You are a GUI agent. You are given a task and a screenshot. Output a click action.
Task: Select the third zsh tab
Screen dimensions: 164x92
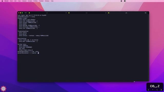pos(126,13)
